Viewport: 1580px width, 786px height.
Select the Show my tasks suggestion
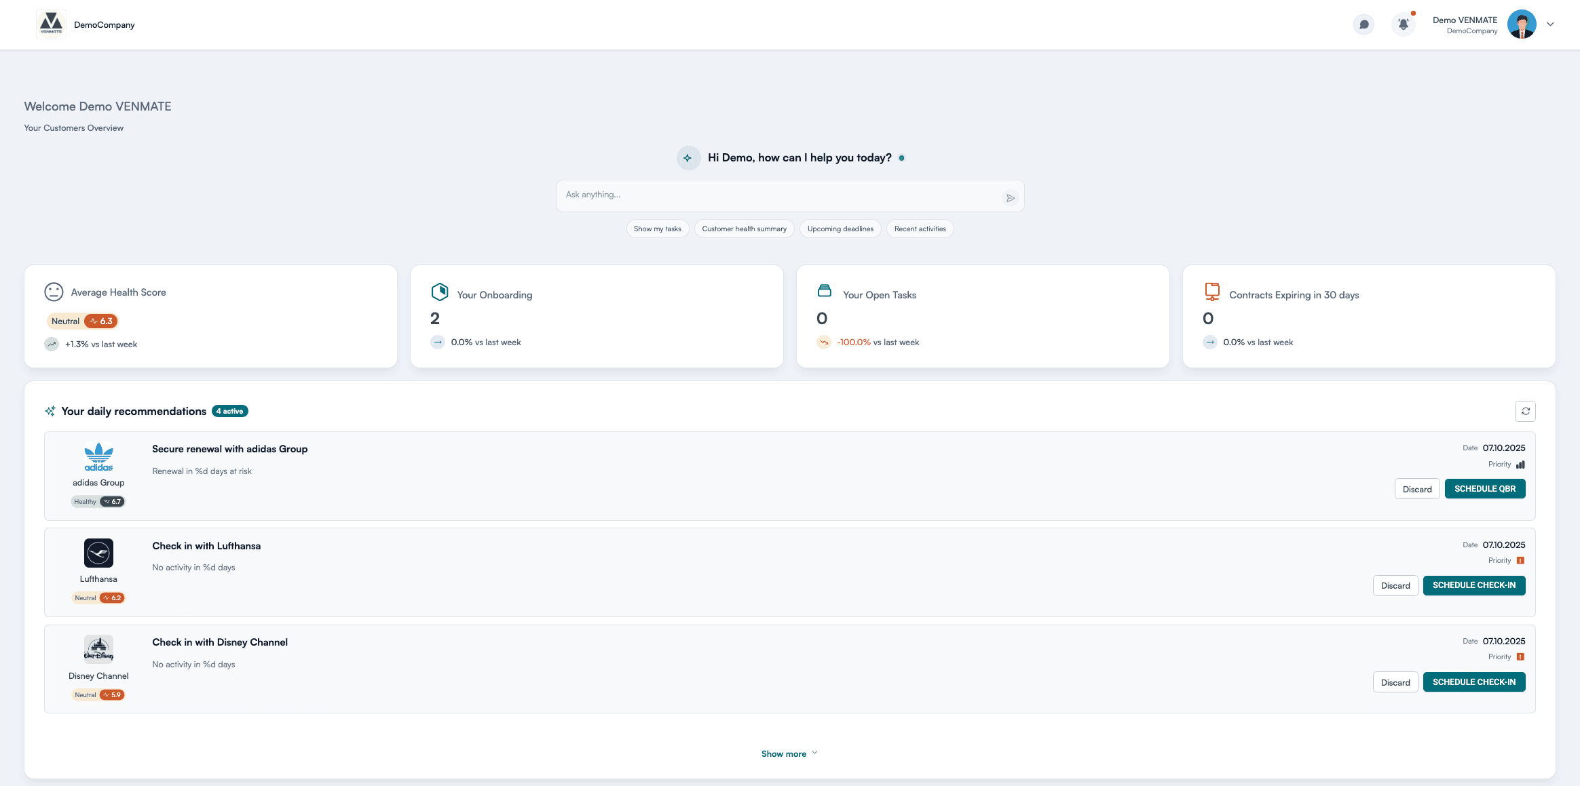pos(657,229)
